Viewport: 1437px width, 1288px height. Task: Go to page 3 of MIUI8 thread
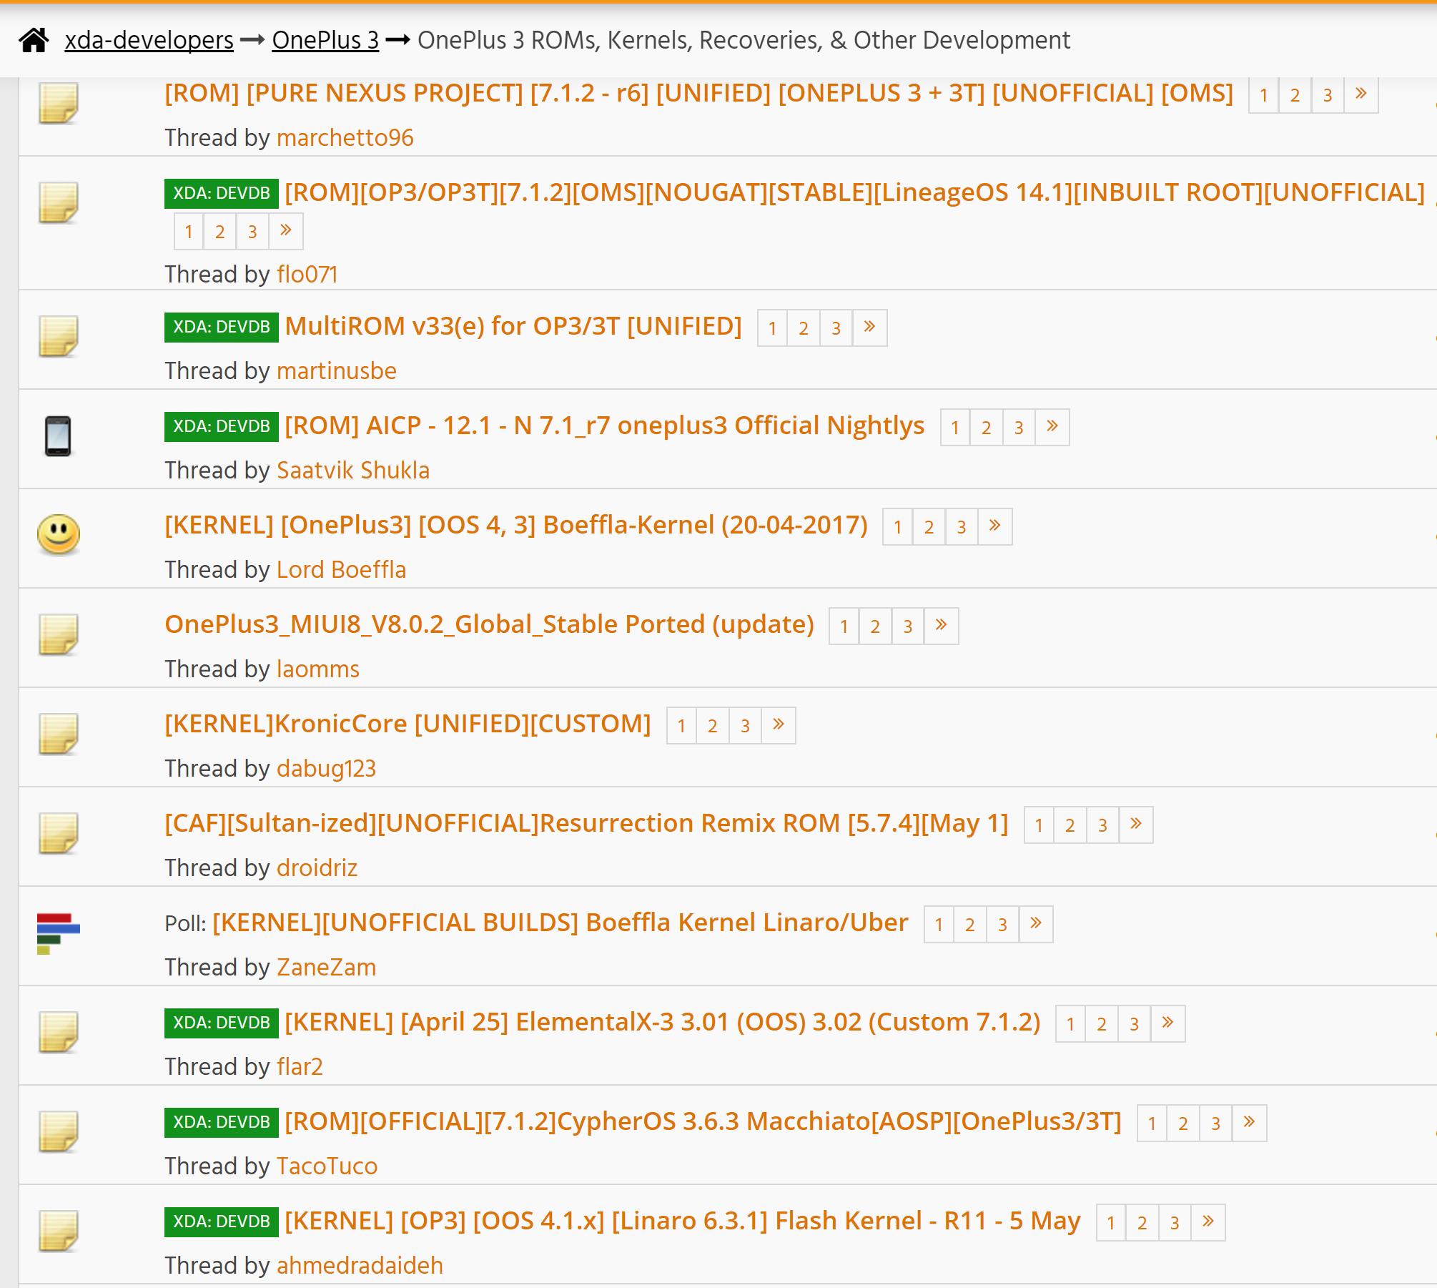point(908,626)
